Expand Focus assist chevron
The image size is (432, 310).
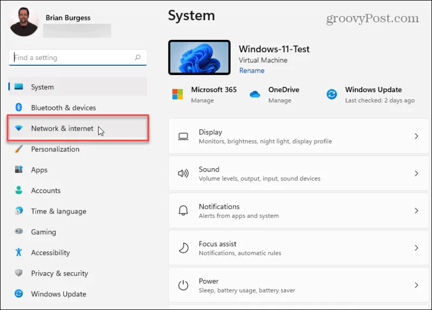coord(416,248)
